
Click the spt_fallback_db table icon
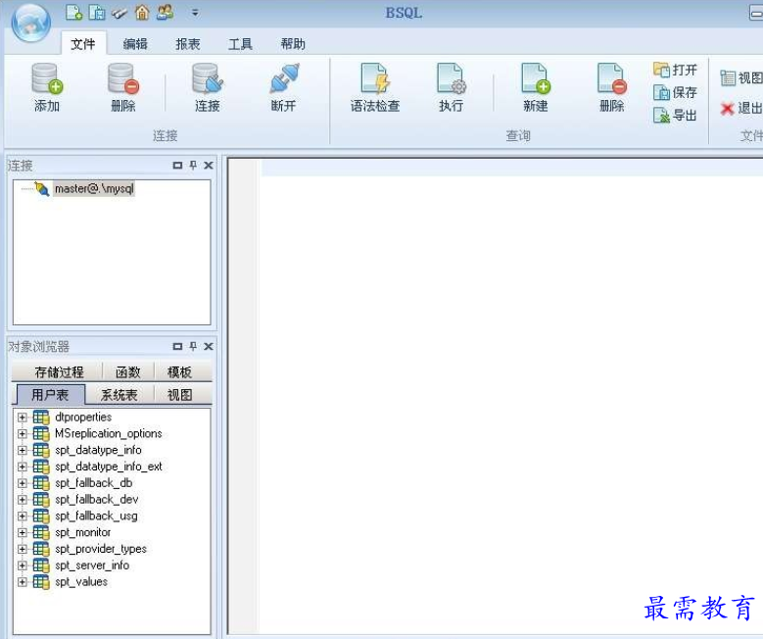click(41, 483)
